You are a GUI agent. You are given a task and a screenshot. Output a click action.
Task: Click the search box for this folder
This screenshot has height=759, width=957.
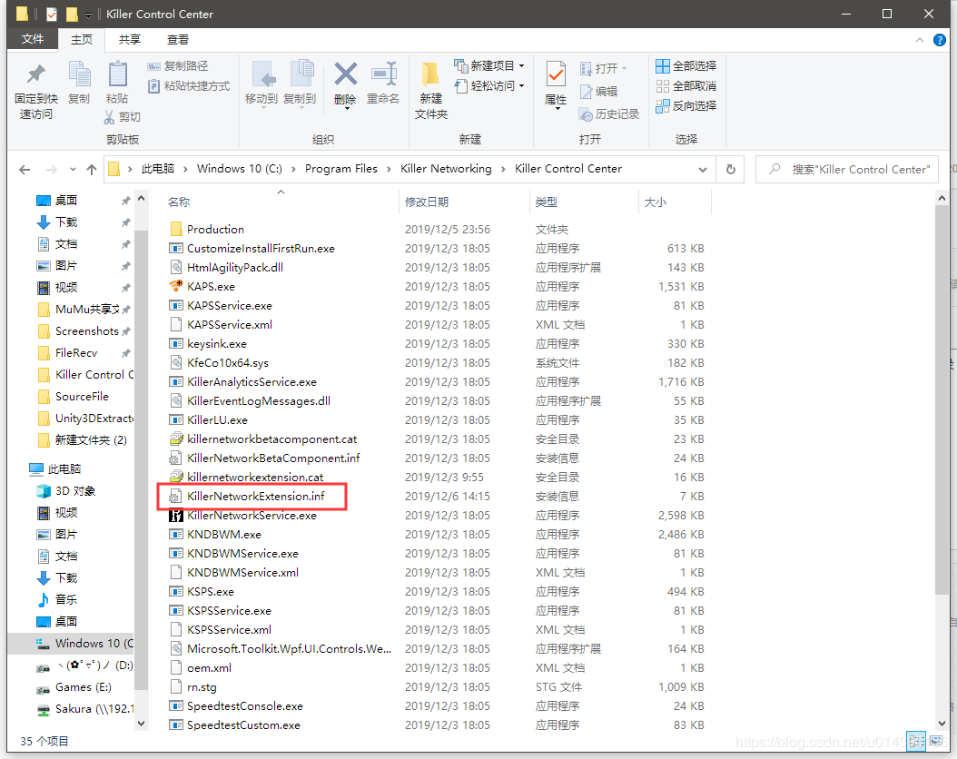(x=846, y=169)
